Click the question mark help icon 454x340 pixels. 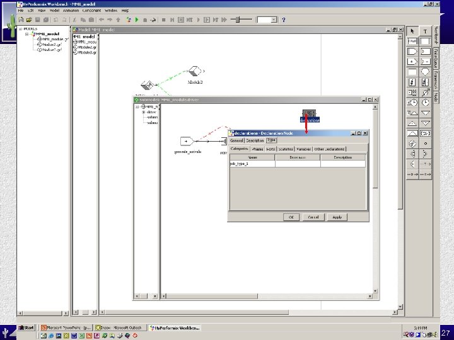[284, 20]
